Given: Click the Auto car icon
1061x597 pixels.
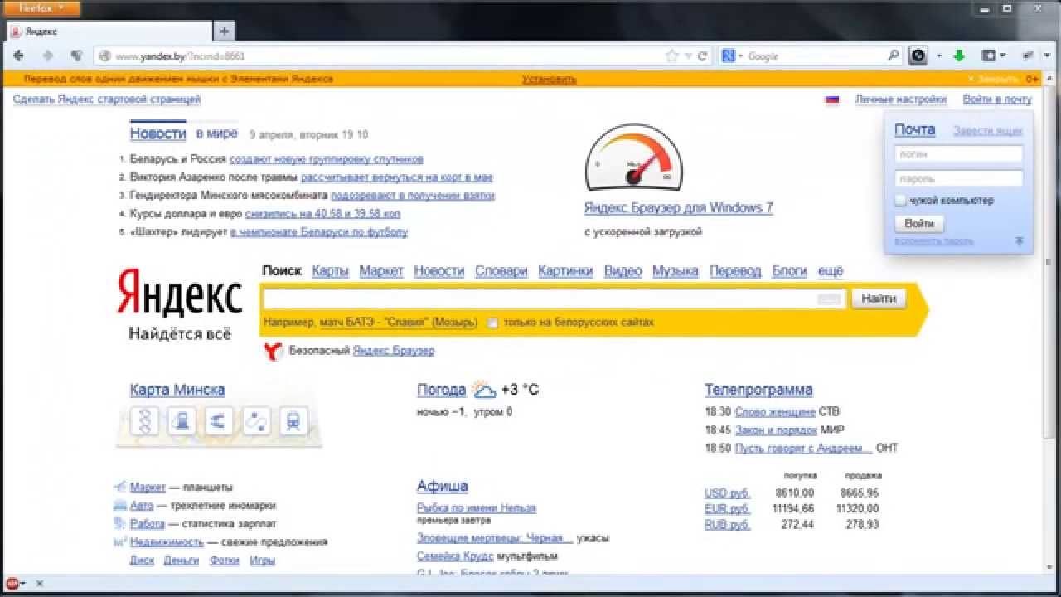Looking at the screenshot, I should [x=119, y=505].
